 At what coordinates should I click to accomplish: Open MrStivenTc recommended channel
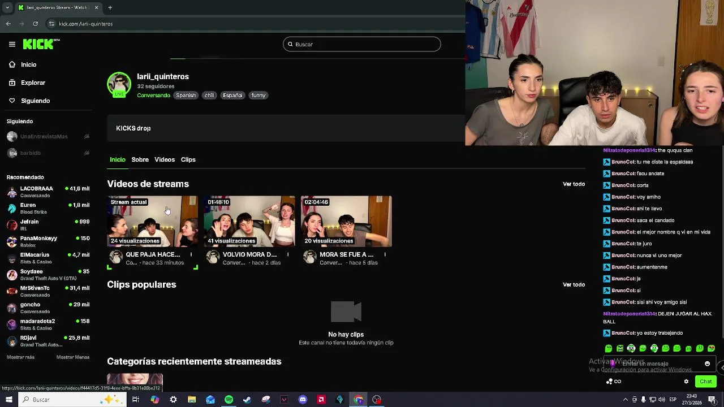point(48,291)
